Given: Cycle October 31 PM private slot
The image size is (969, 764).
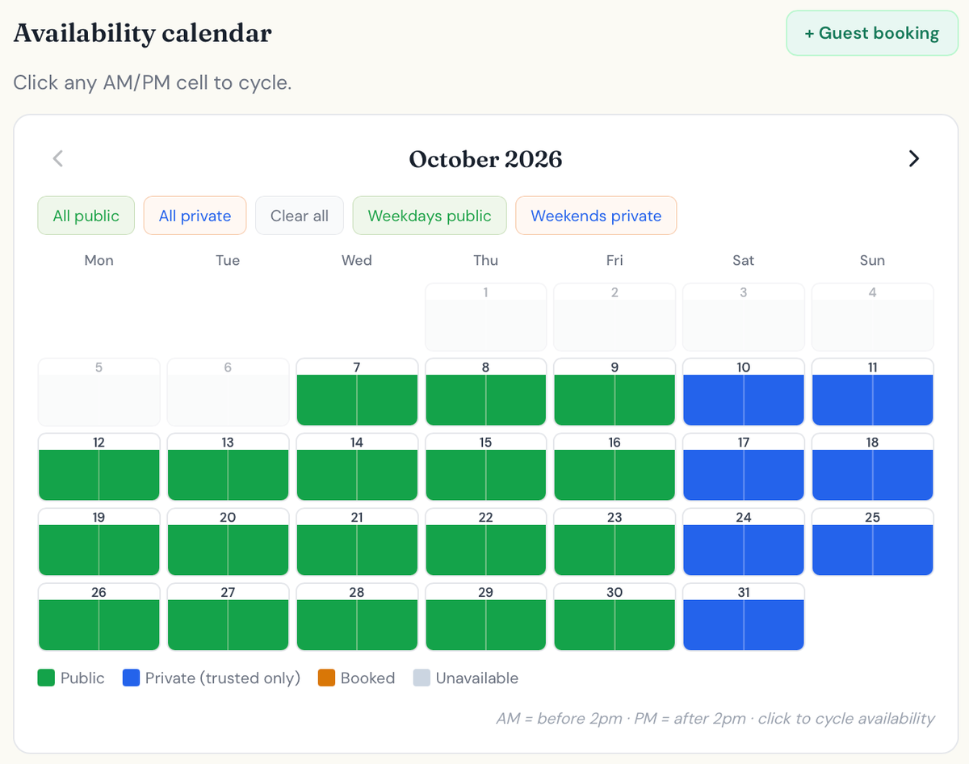Looking at the screenshot, I should pyautogui.click(x=774, y=625).
